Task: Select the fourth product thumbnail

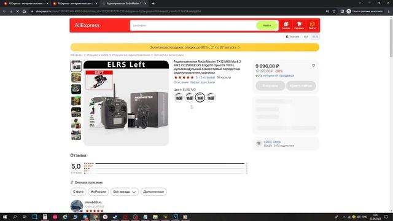Action: [76, 101]
